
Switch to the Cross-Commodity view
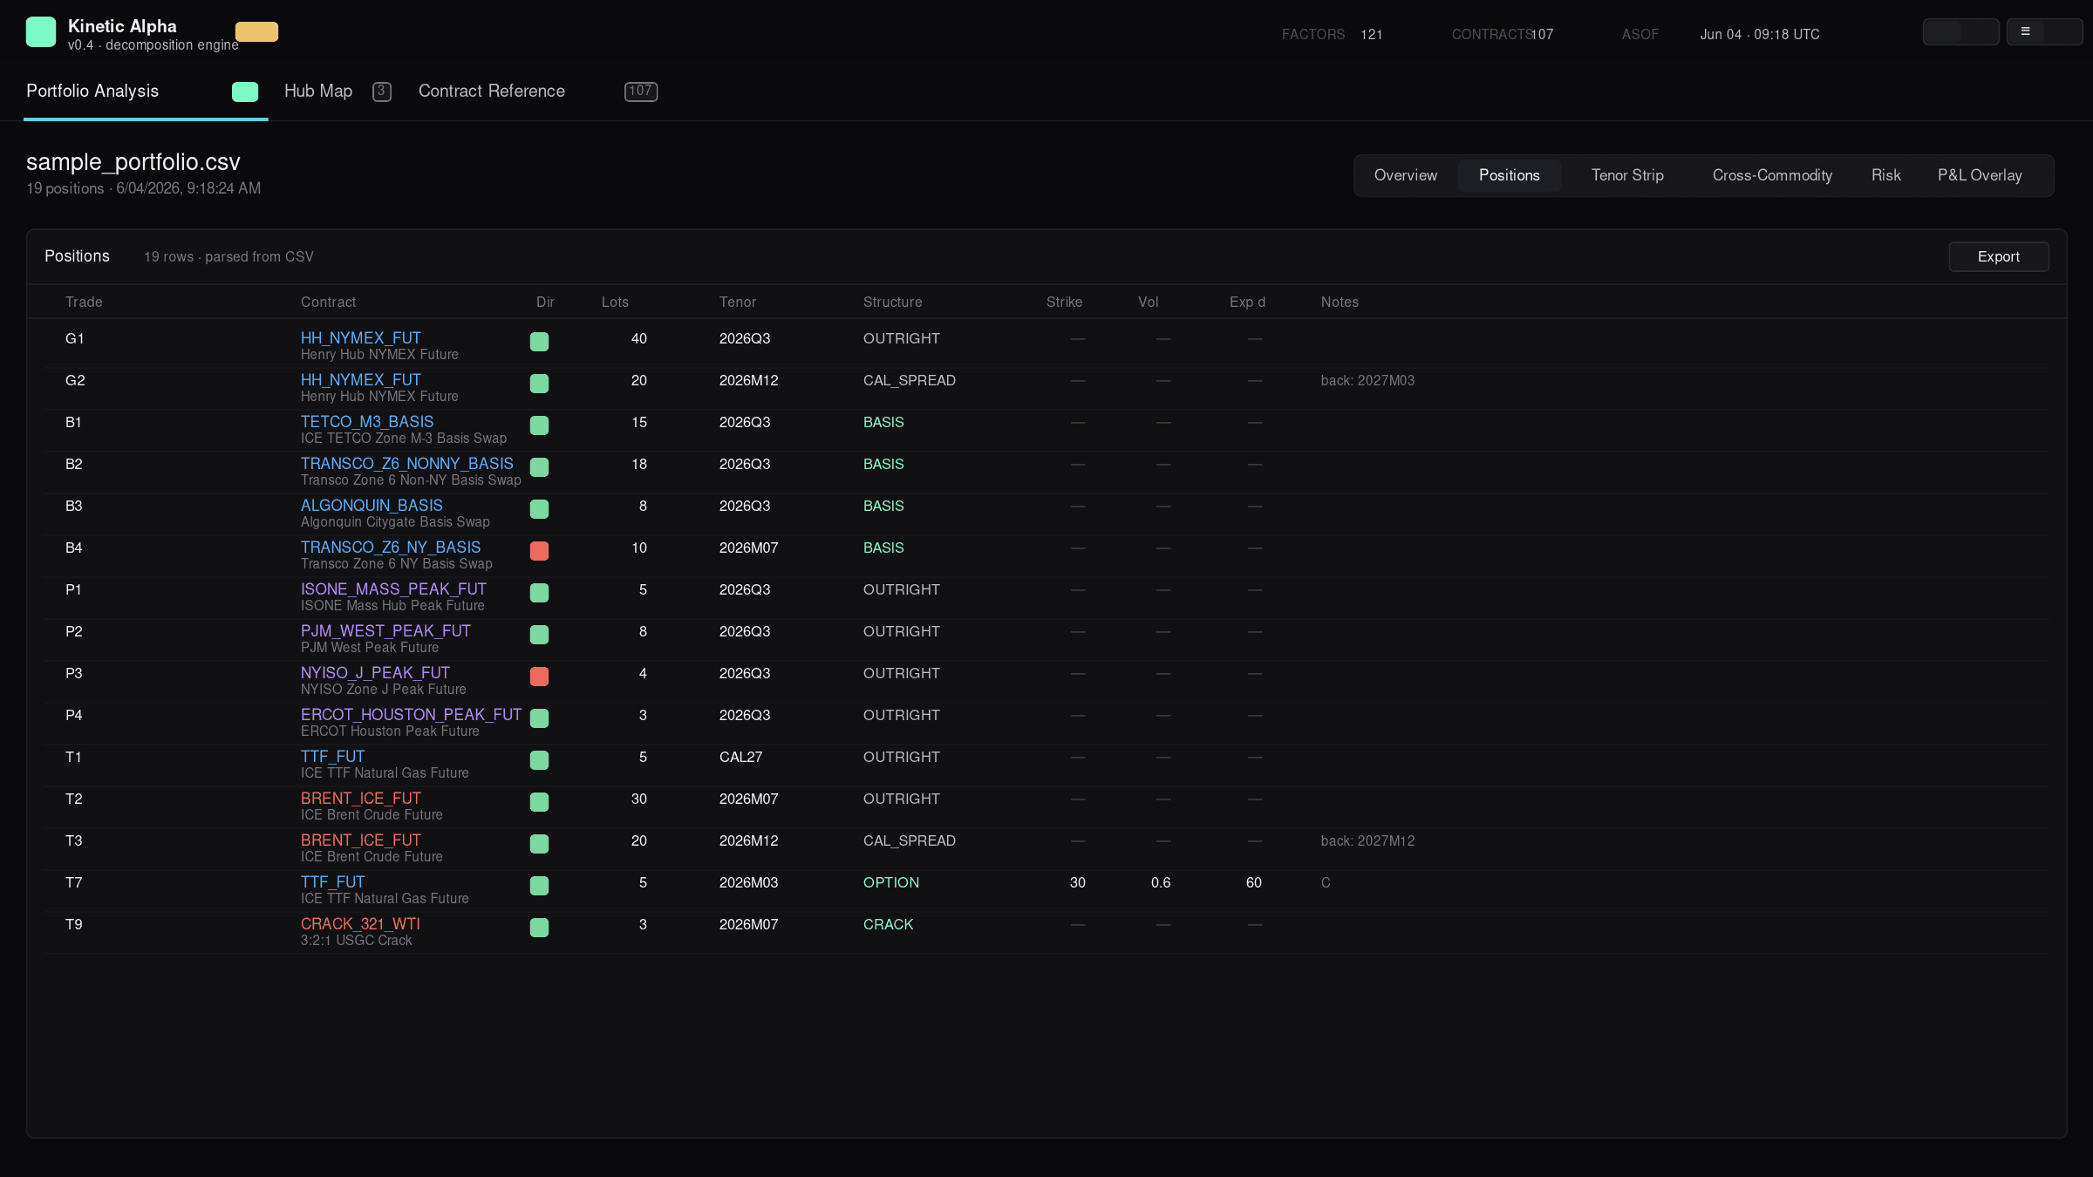[1772, 175]
